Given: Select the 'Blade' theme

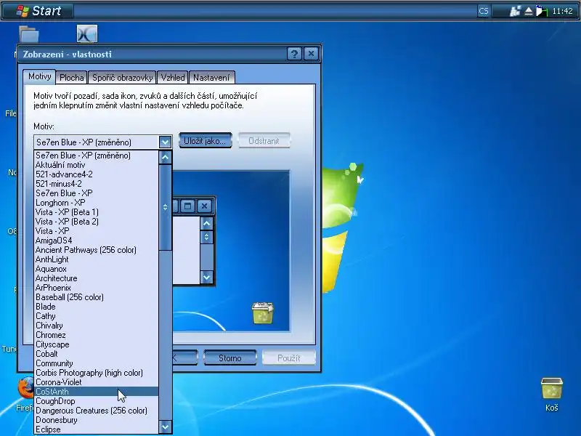Looking at the screenshot, I should tap(97, 307).
